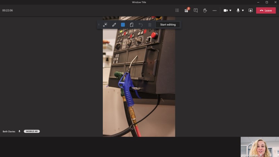Close the meeting window
This screenshot has width=279, height=157.
[275, 2]
